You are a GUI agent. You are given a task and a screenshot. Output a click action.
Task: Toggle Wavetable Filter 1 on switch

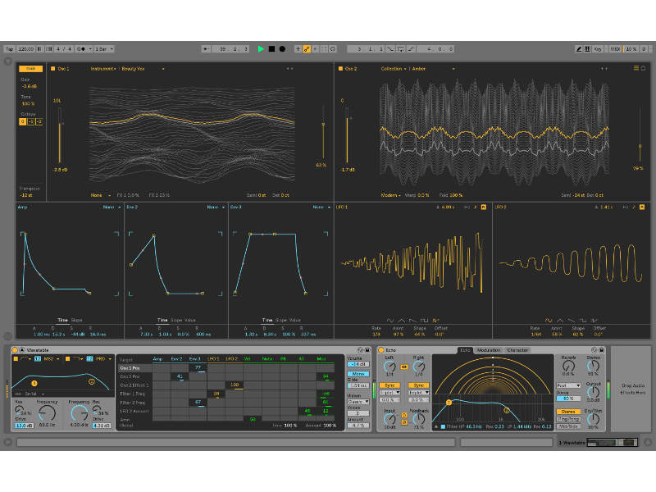click(x=16, y=359)
